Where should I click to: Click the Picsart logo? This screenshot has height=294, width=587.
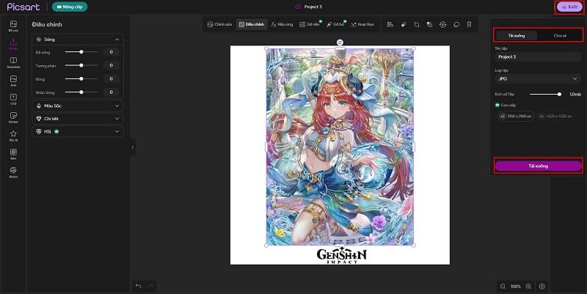[x=23, y=7]
